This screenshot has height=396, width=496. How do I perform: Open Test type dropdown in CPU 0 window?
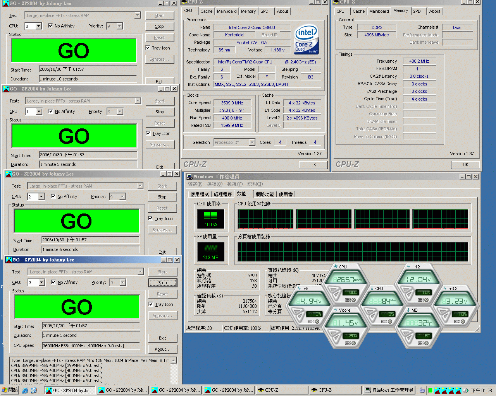[137, 15]
